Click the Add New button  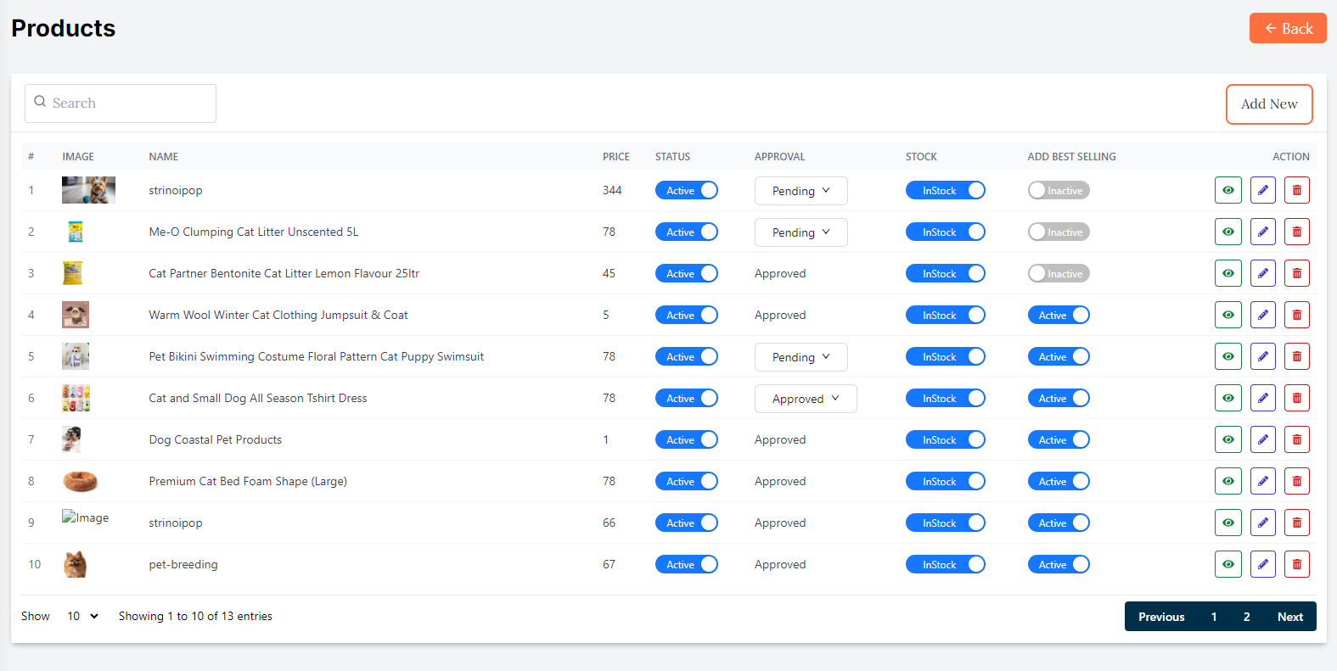tap(1268, 103)
